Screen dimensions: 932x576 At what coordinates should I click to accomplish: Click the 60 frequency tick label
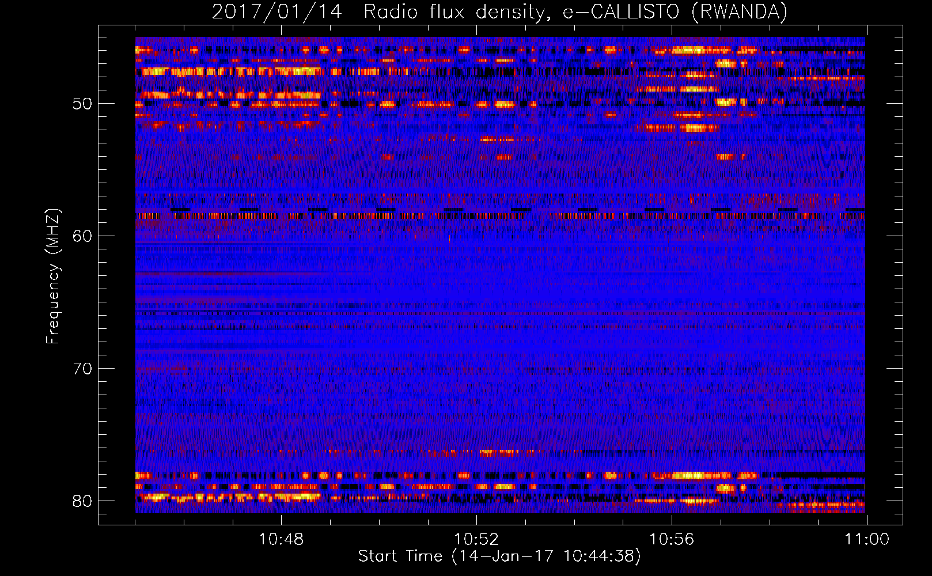point(82,236)
